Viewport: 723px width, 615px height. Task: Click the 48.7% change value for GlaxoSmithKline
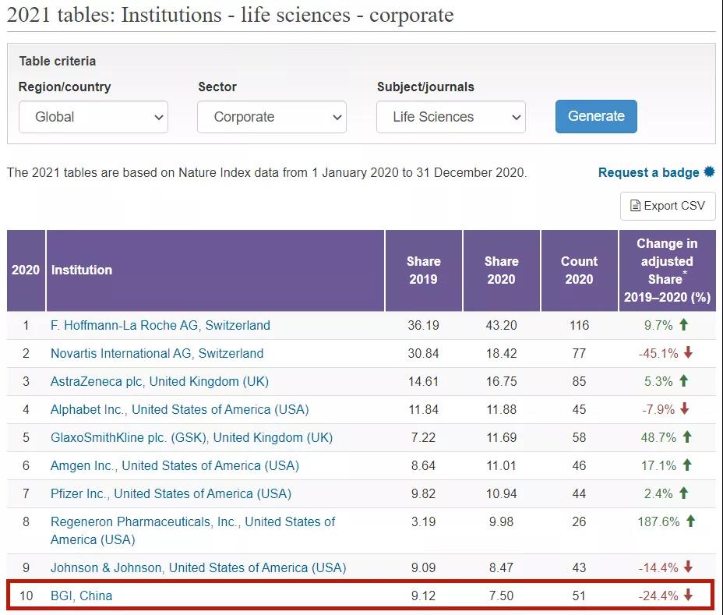point(658,438)
